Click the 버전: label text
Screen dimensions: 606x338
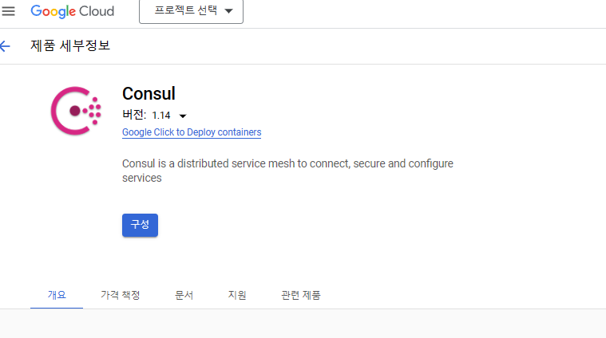pyautogui.click(x=134, y=115)
